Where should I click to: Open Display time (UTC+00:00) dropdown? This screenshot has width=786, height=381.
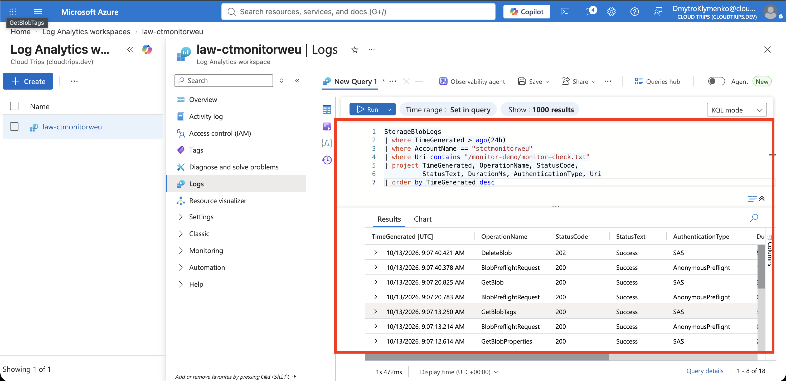point(459,372)
